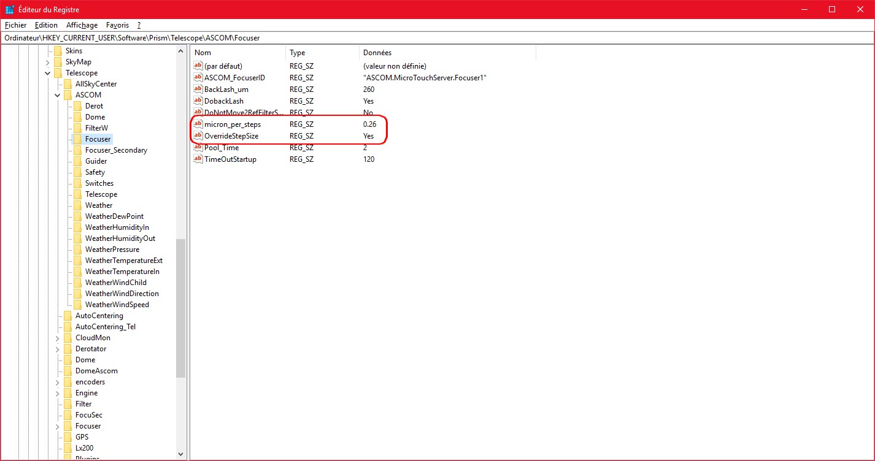Sort values by the Nom column header

pyautogui.click(x=237, y=53)
